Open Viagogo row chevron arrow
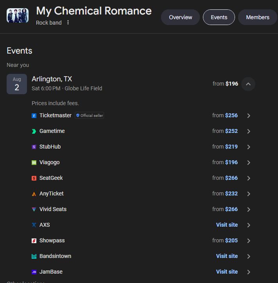The height and width of the screenshot is (283, 278). [249, 163]
